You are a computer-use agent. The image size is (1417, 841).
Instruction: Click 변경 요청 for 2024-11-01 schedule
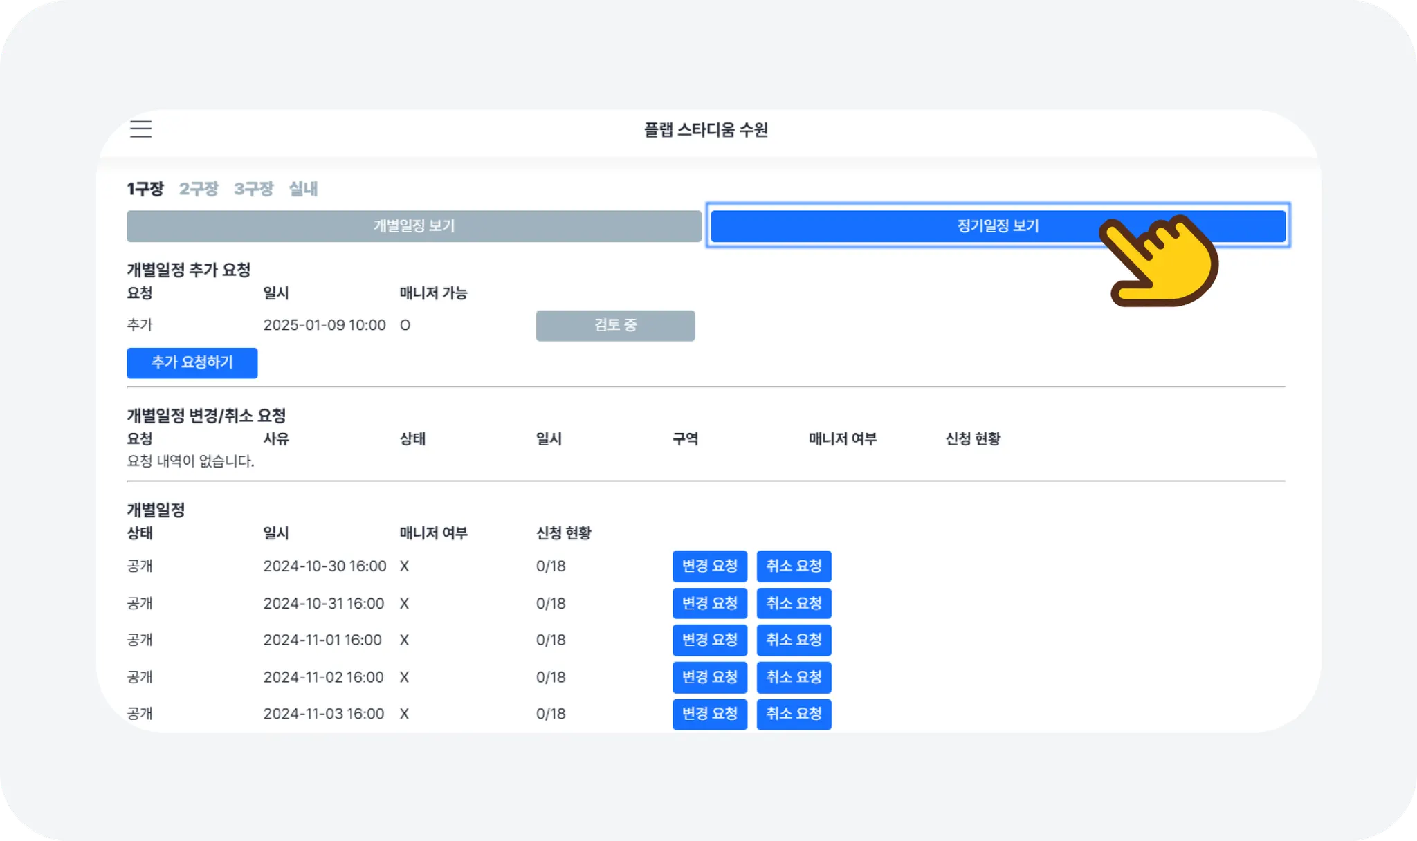709,640
